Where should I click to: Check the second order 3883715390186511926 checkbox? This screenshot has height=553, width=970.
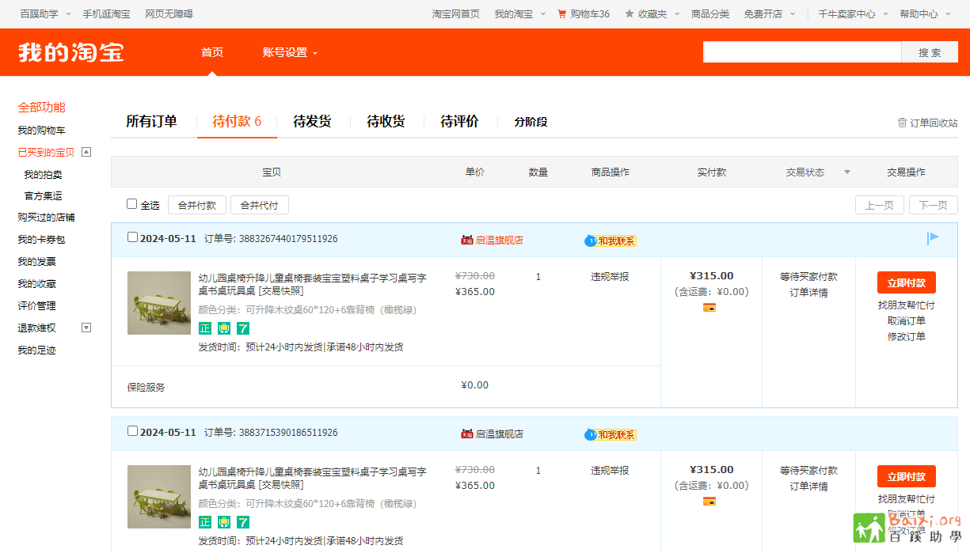pyautogui.click(x=132, y=431)
